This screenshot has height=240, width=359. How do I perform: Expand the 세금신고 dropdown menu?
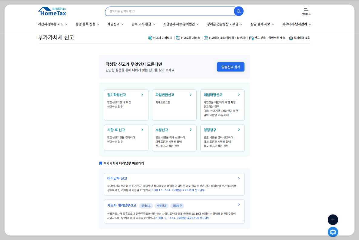(116, 24)
